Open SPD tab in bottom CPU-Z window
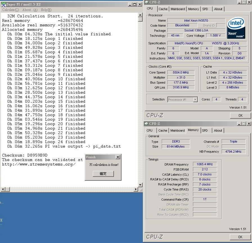This screenshot has width=252, height=243. coord(205,130)
